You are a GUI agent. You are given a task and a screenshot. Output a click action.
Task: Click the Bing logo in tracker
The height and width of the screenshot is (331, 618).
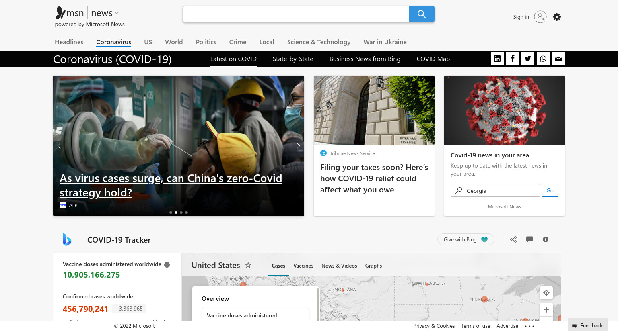pyautogui.click(x=67, y=239)
